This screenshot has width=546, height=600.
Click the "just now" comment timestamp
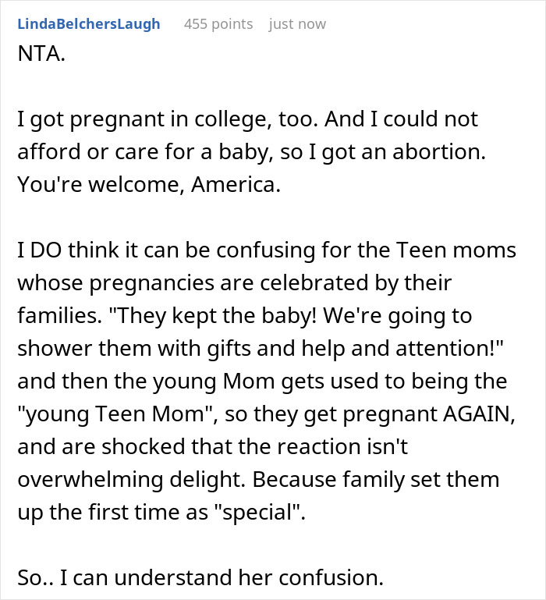[x=297, y=24]
